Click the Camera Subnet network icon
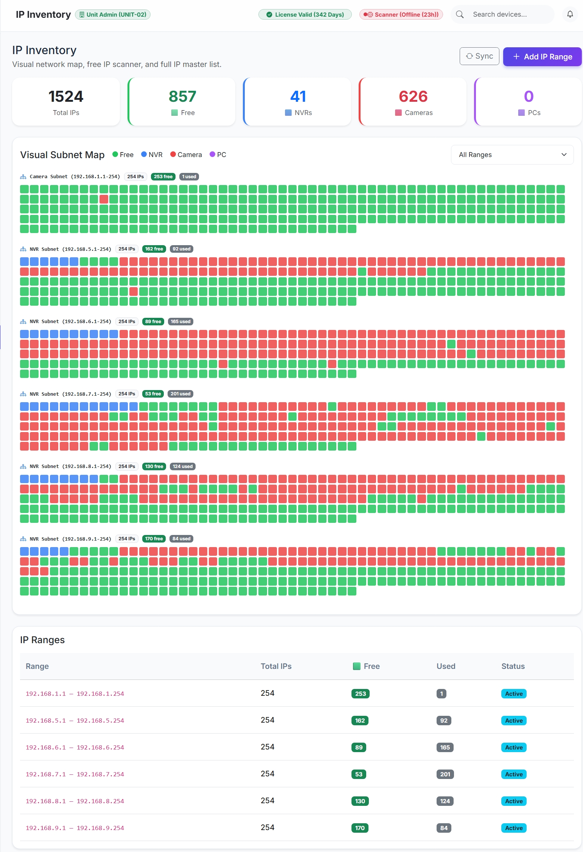 click(23, 177)
